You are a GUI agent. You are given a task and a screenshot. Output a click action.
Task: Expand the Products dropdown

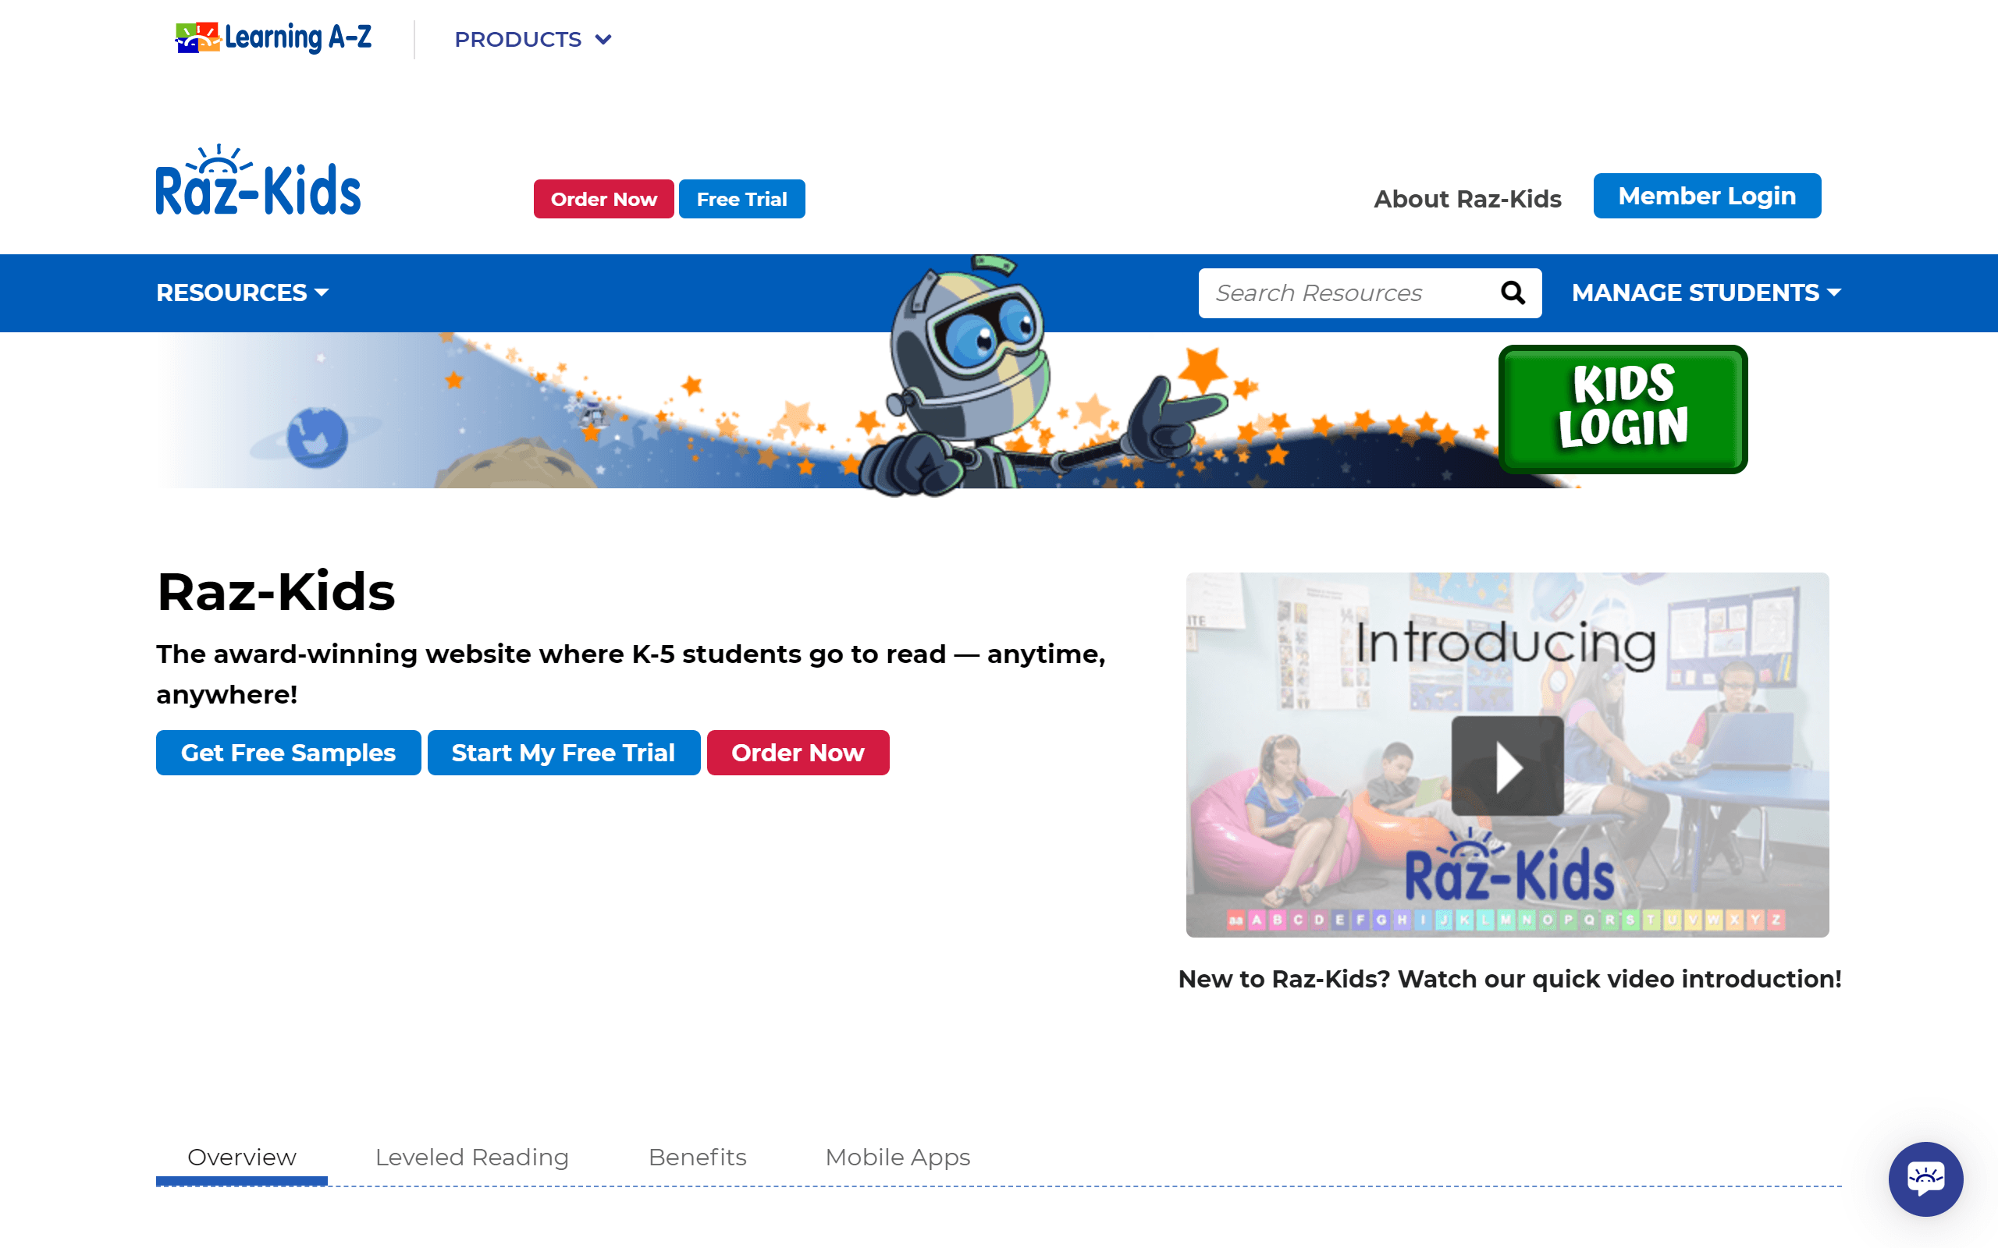[x=532, y=40]
